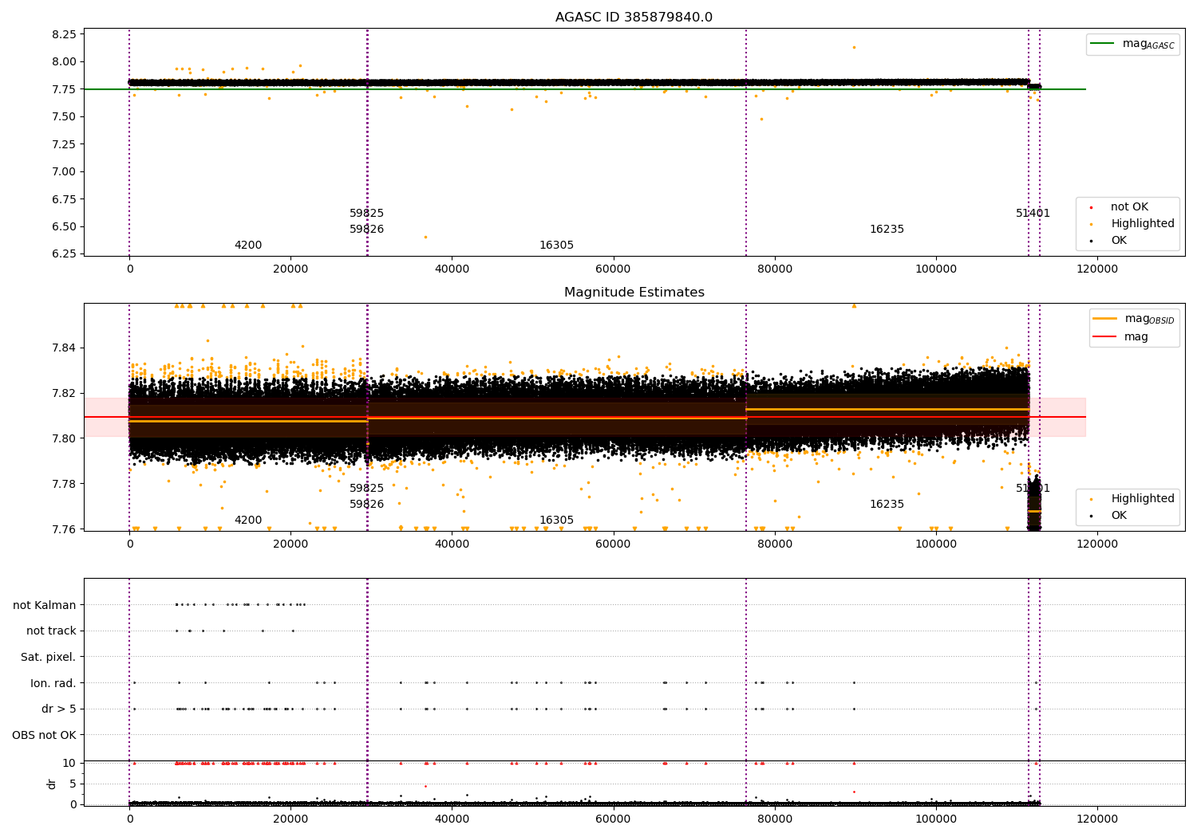1197x837 pixels.
Task: Click OBSID label 16235 in Magnitude Estimates plot
Action: coord(887,505)
